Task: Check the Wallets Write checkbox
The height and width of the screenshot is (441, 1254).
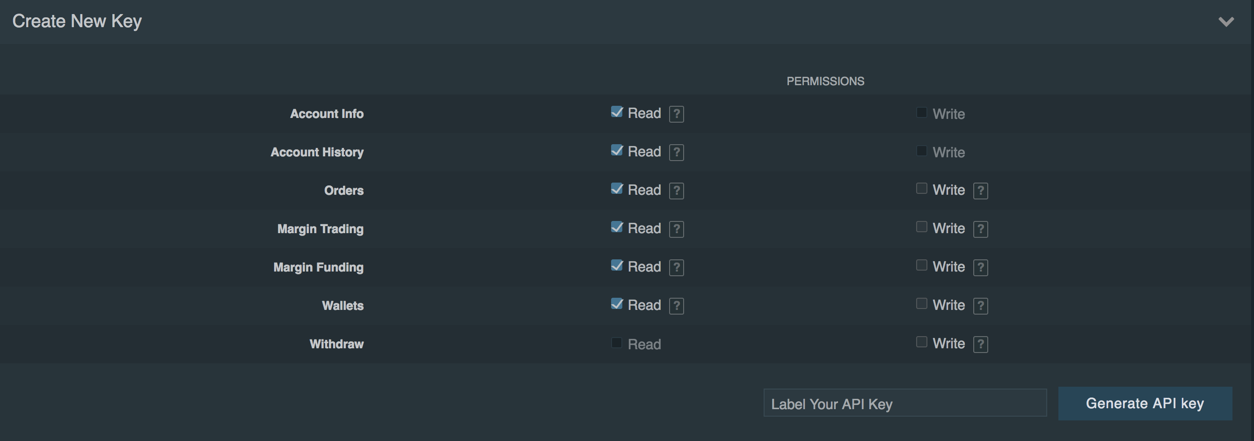Action: (921, 303)
